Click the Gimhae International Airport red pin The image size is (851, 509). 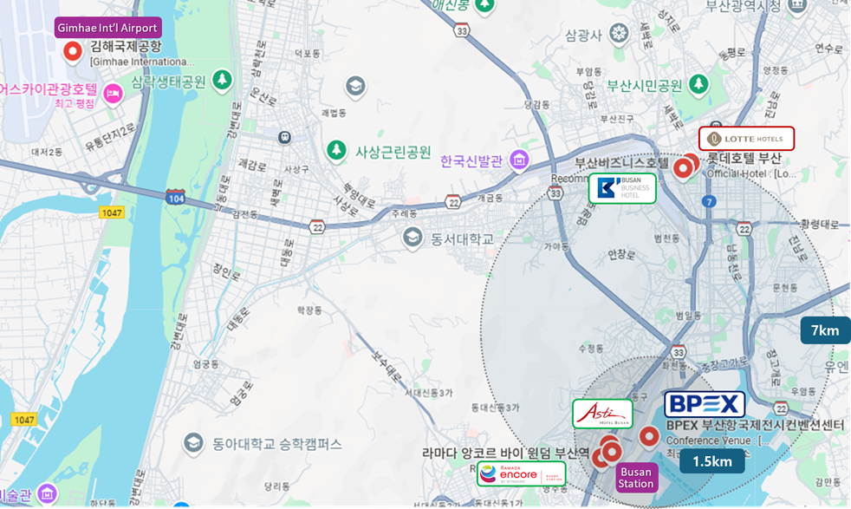(73, 52)
